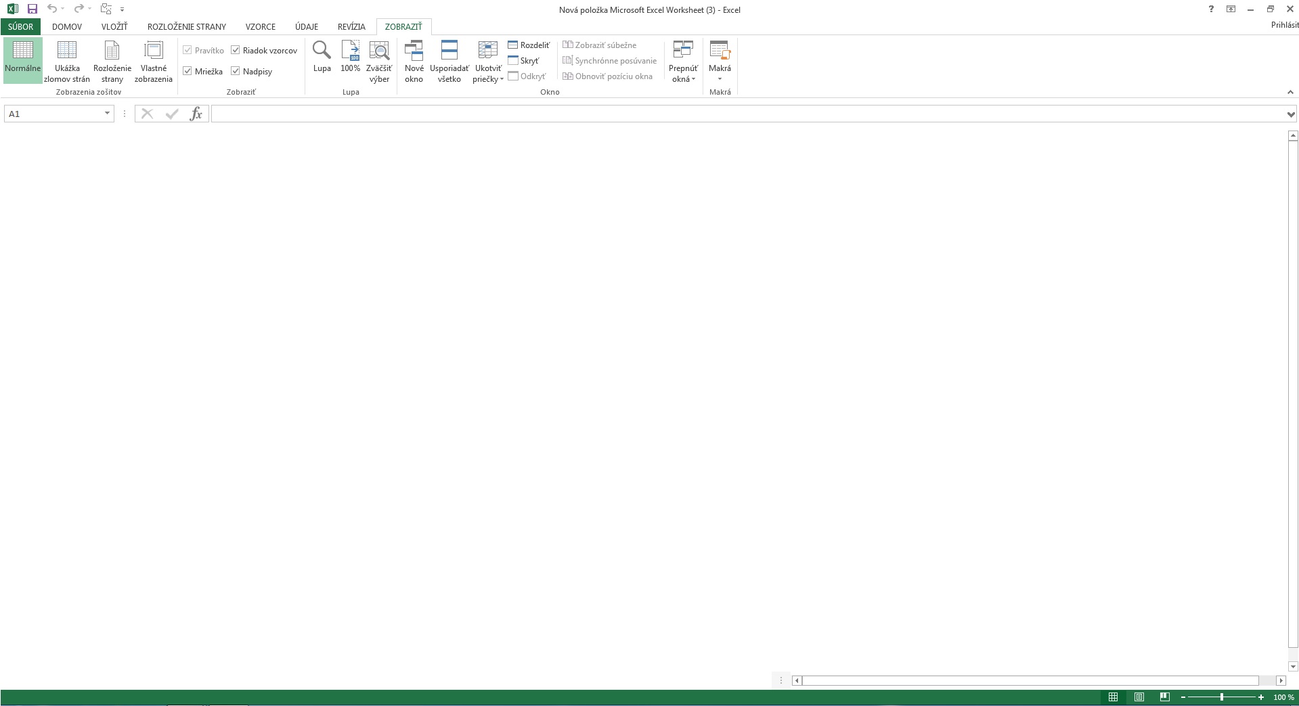
Task: Open Ribbon Display Options button
Action: pos(1231,9)
